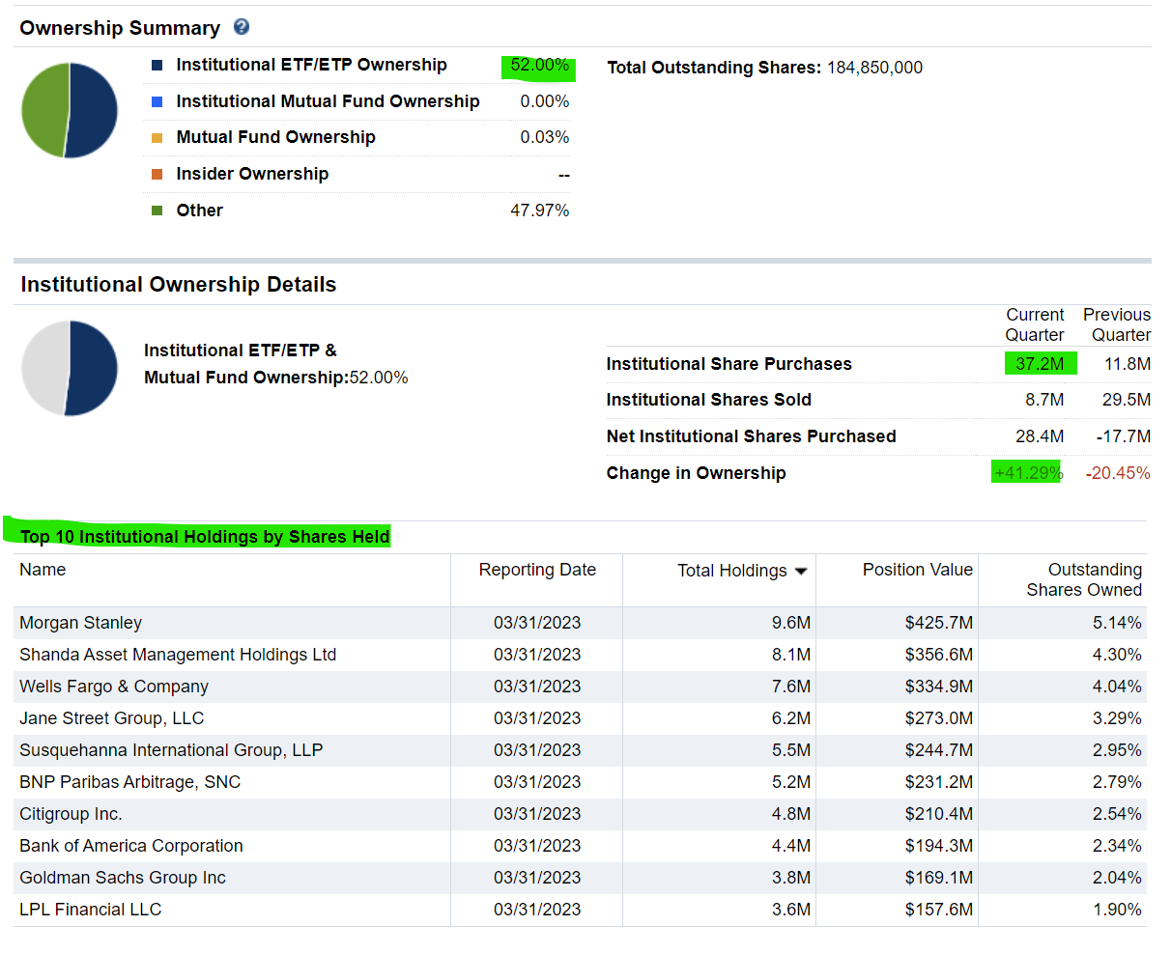Click Bank of America's $194.3M position value
The image size is (1171, 954).
(939, 846)
